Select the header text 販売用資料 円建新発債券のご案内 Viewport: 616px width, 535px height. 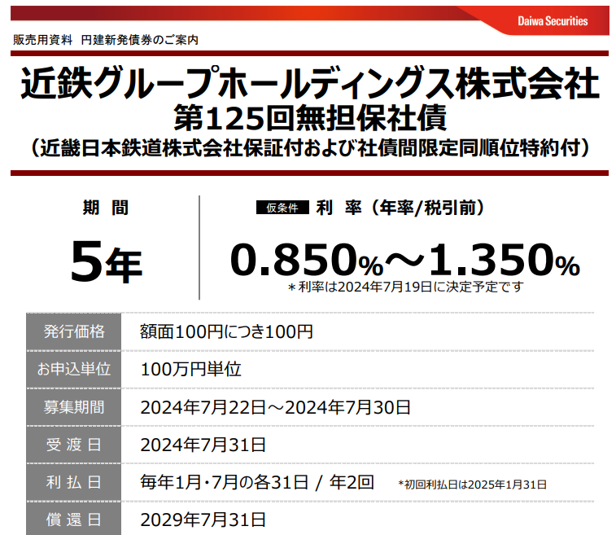click(106, 40)
